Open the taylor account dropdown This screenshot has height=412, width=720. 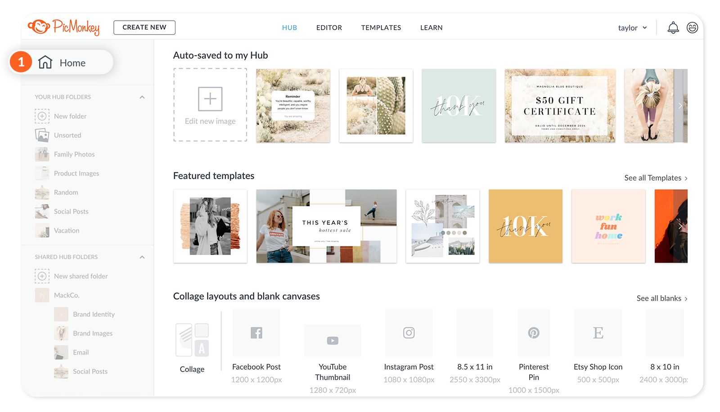632,28
